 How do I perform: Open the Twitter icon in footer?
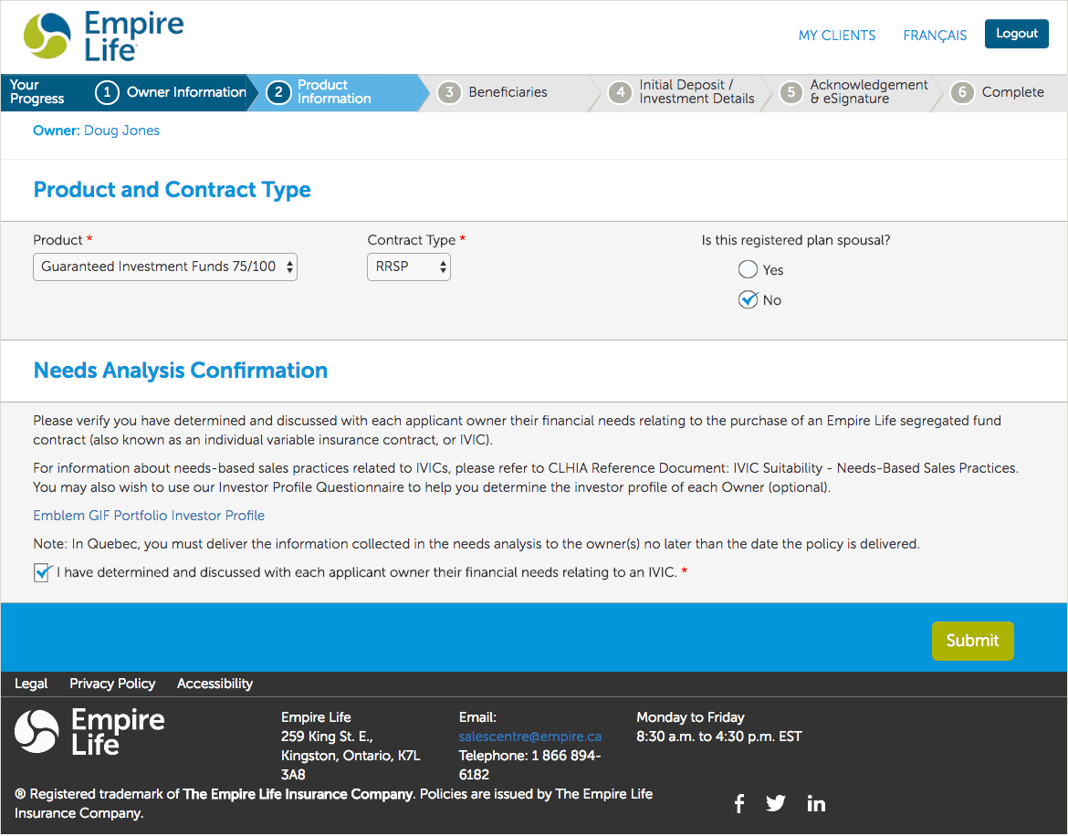(x=776, y=804)
